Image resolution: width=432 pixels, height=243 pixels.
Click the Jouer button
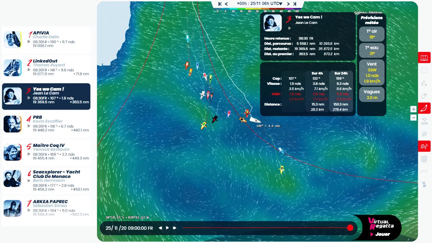click(382, 234)
